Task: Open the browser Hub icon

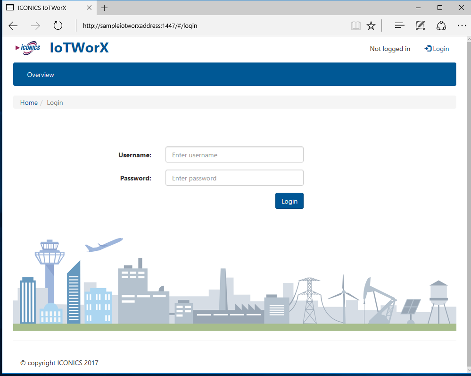Action: pyautogui.click(x=399, y=26)
